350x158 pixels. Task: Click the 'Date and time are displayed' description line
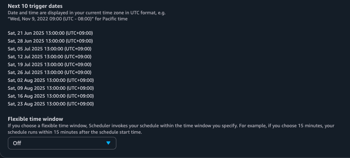tap(87, 13)
